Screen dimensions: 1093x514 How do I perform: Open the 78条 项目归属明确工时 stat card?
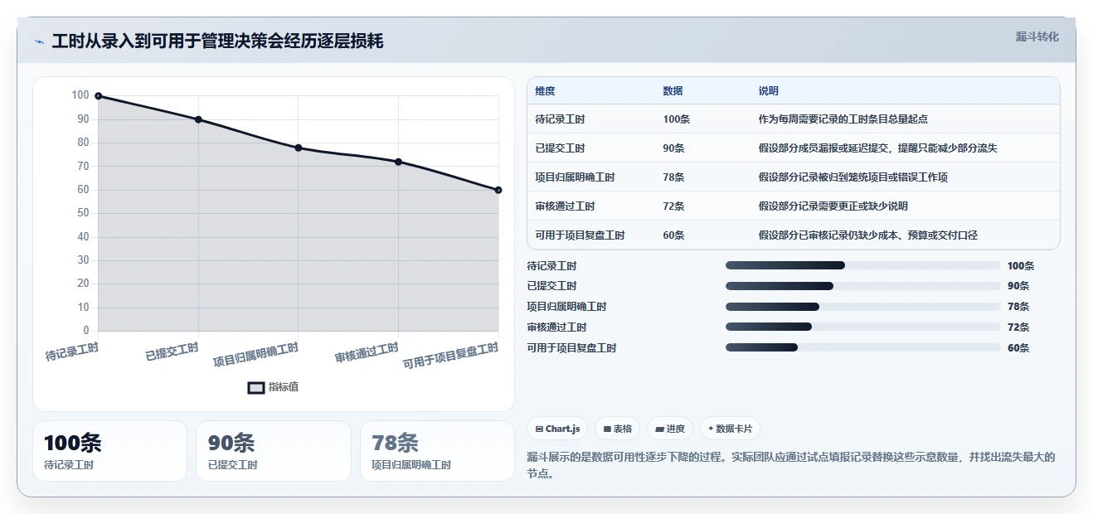click(437, 451)
